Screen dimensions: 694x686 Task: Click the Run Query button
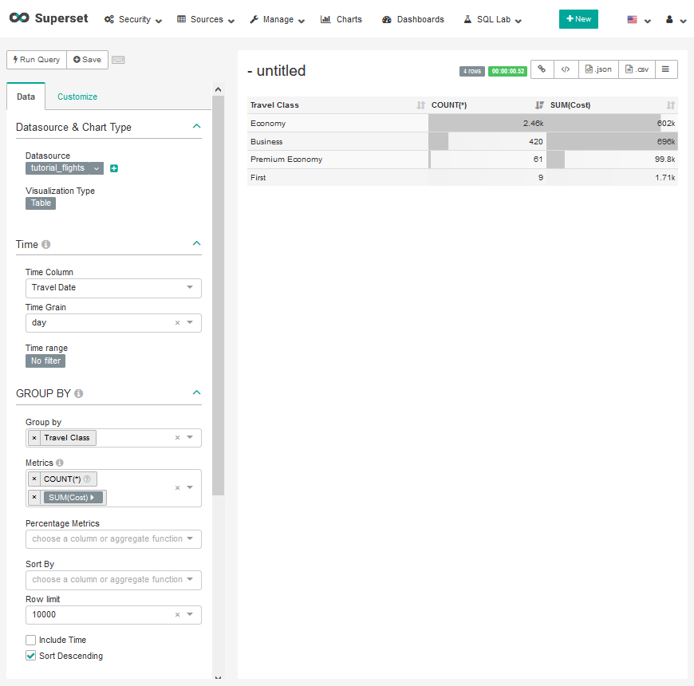coord(37,60)
